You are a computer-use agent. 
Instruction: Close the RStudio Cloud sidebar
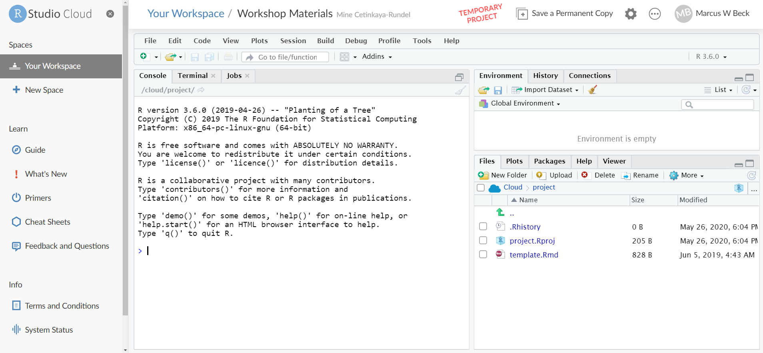tap(110, 14)
